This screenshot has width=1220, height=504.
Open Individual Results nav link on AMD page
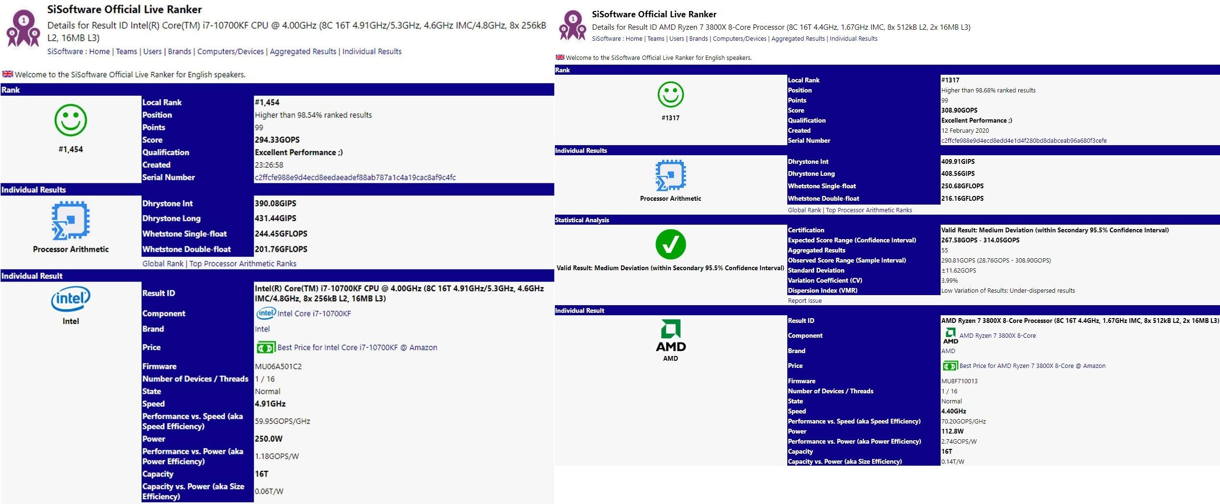[853, 39]
